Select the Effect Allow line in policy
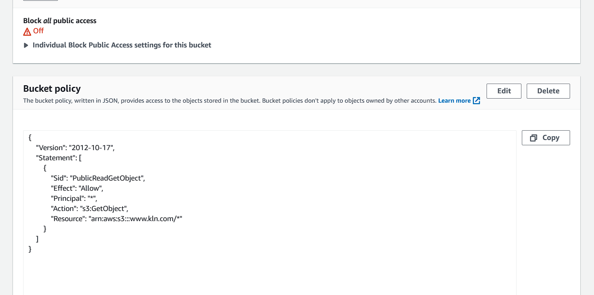 tap(76, 188)
